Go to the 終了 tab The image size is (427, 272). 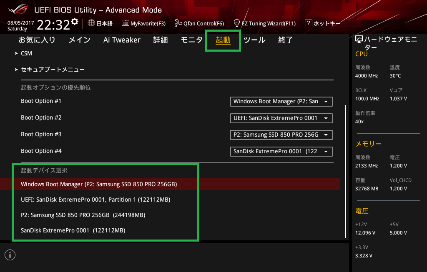pos(285,40)
